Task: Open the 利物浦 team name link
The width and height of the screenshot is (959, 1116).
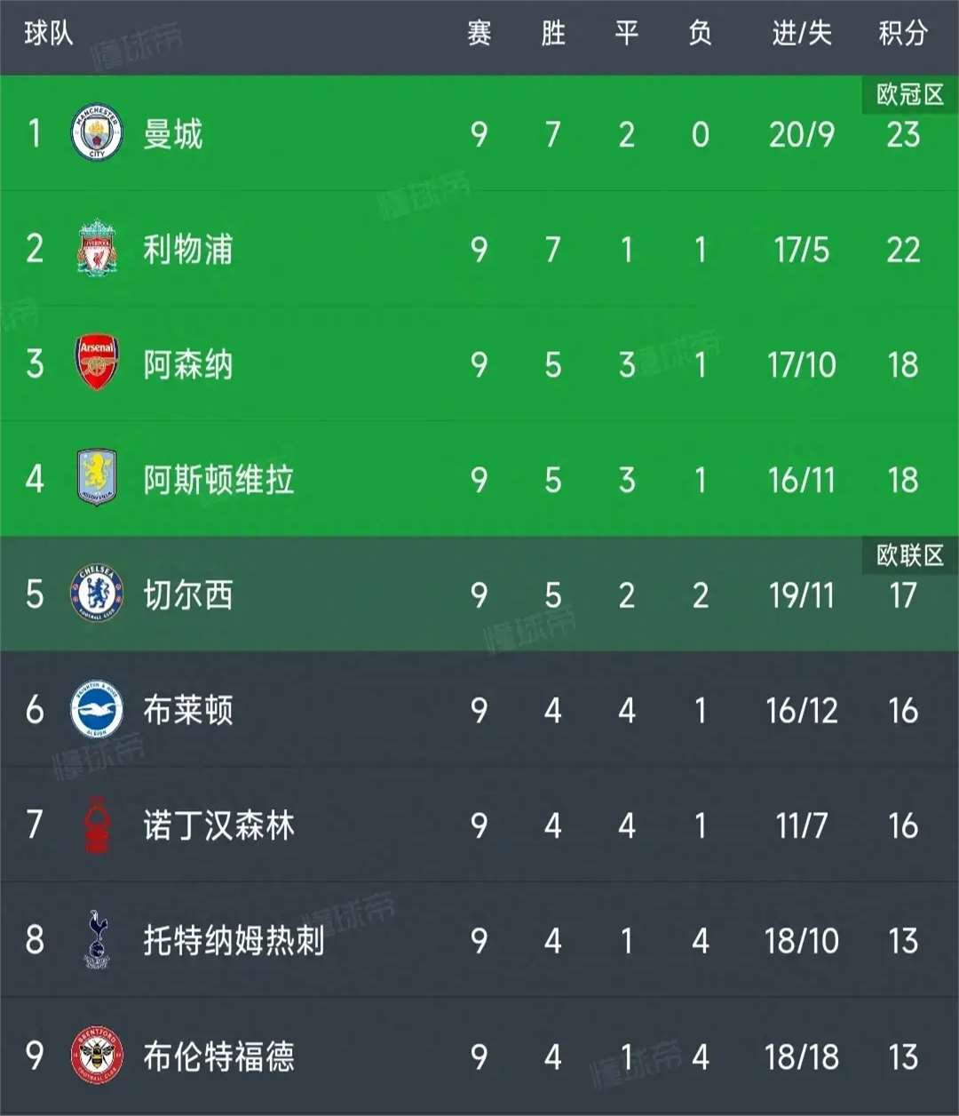Action: point(188,249)
